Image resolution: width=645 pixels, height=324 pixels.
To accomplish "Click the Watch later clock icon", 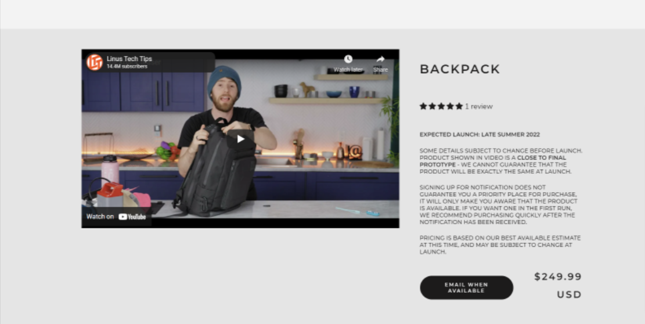I will 348,59.
